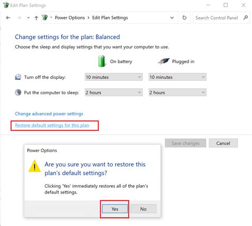Open the On battery display timeout dropdown
Screen dimensions: 252x226
click(x=114, y=77)
